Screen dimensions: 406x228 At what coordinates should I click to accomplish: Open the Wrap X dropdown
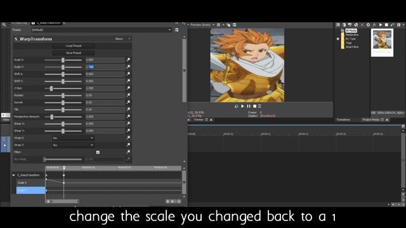pyautogui.click(x=73, y=138)
